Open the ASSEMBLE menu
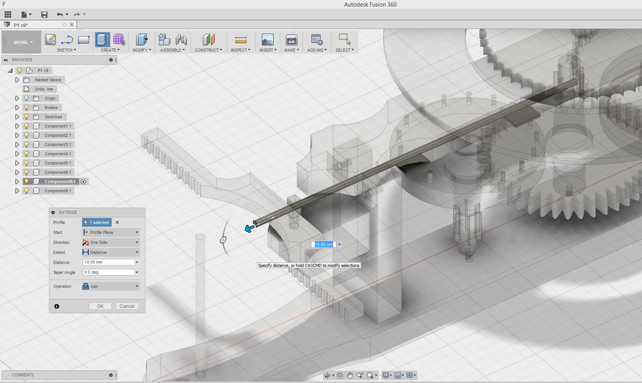642x383 pixels. click(172, 50)
